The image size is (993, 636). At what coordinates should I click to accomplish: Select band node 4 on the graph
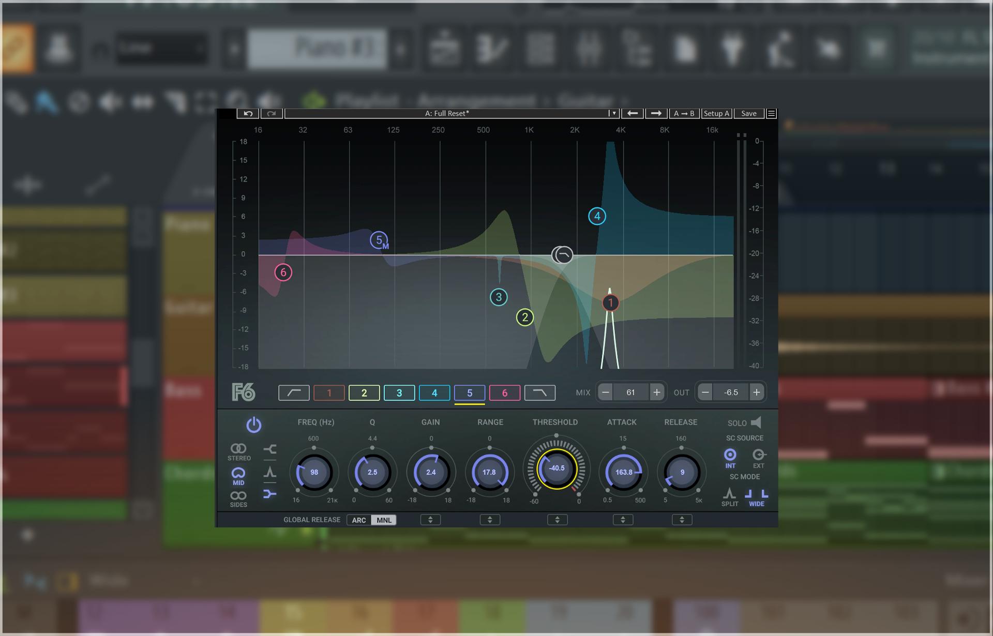(597, 216)
